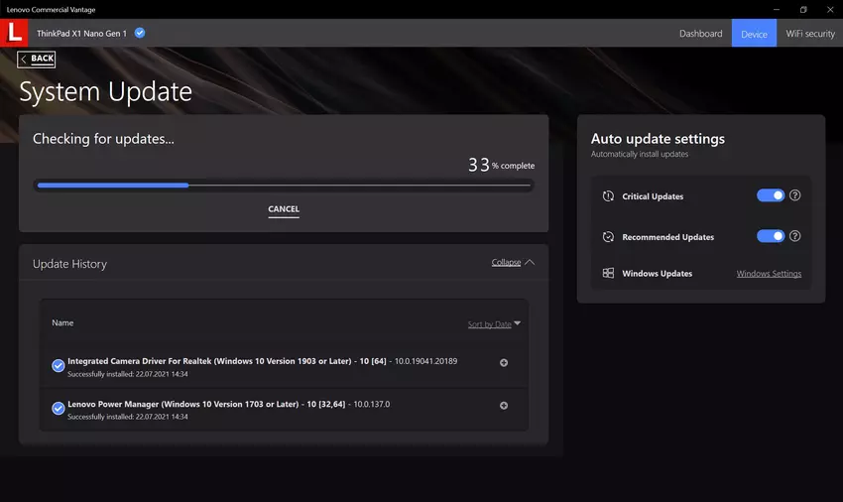Click the update check progress bar

(284, 185)
